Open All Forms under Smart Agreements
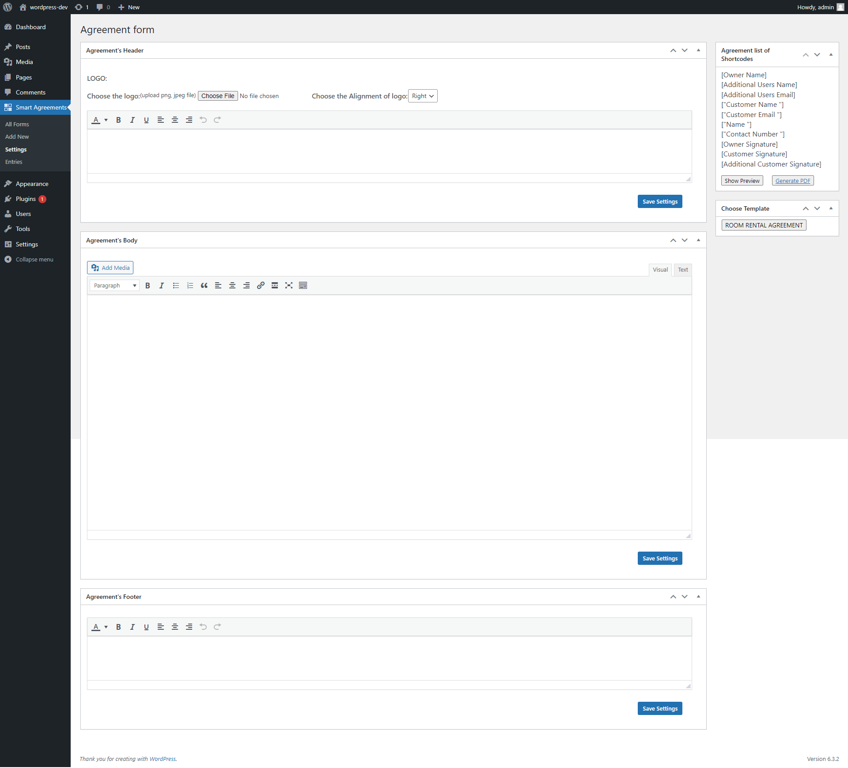Screen dimensions: 848x768 pyautogui.click(x=17, y=125)
